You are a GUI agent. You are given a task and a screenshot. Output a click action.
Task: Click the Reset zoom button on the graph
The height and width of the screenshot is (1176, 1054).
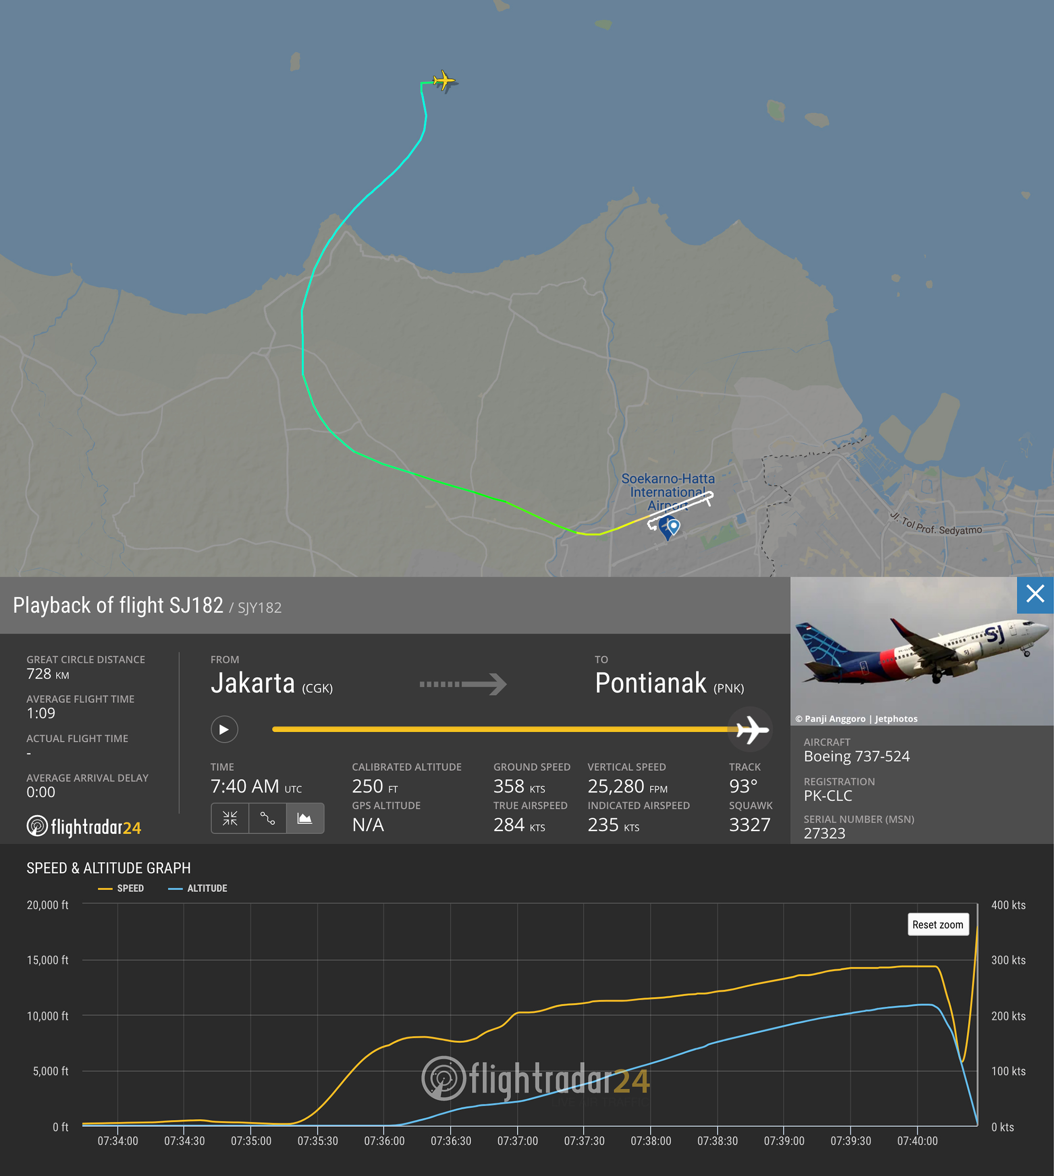pyautogui.click(x=938, y=925)
